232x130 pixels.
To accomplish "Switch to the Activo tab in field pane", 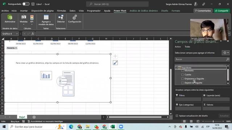I will 178,47.
